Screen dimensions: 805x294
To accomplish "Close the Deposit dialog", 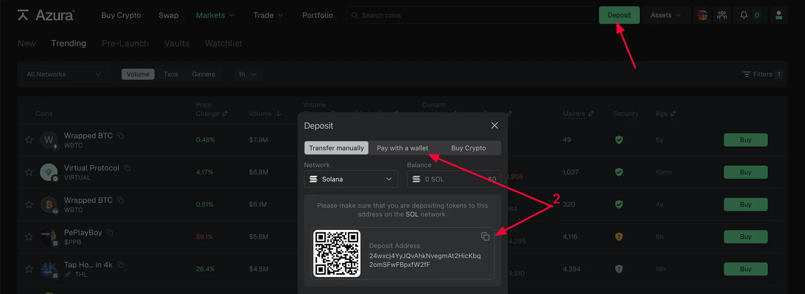I will (x=495, y=126).
